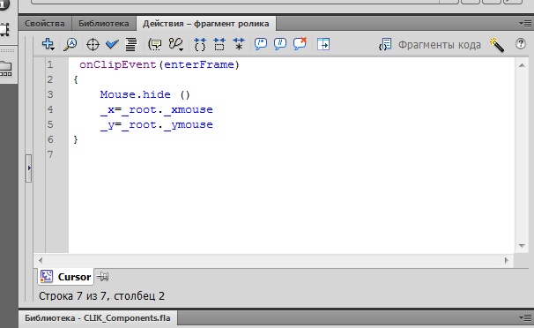The height and width of the screenshot is (328, 534).
Task: Click status text Строка 7 из 7
Action: click(x=74, y=295)
